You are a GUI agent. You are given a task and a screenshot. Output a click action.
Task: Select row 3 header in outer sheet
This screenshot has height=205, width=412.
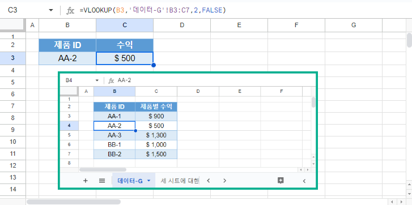(x=13, y=58)
